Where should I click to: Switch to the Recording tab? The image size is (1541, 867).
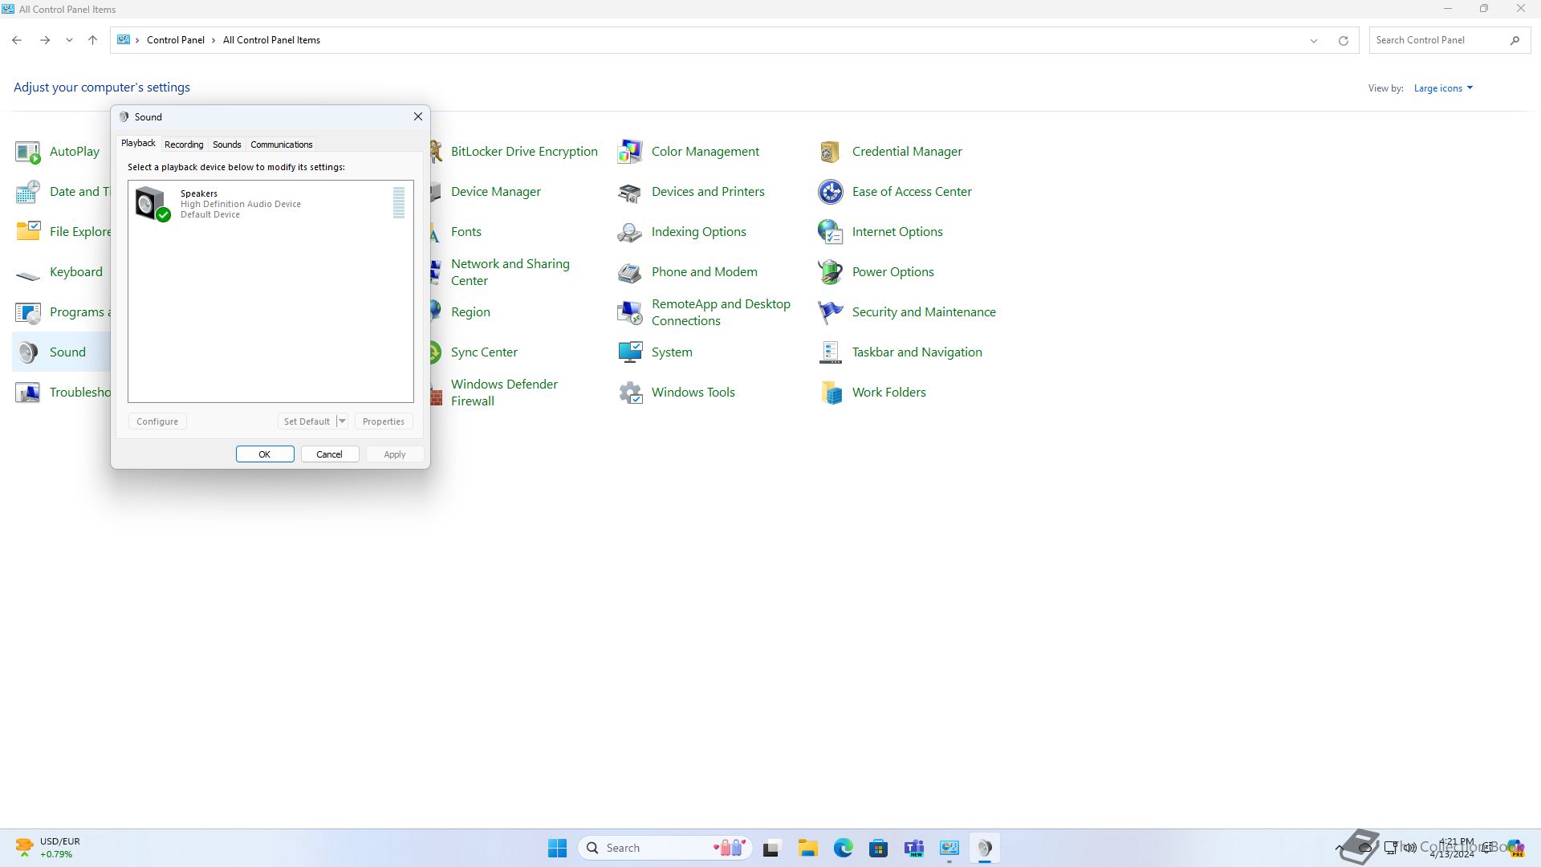point(184,144)
